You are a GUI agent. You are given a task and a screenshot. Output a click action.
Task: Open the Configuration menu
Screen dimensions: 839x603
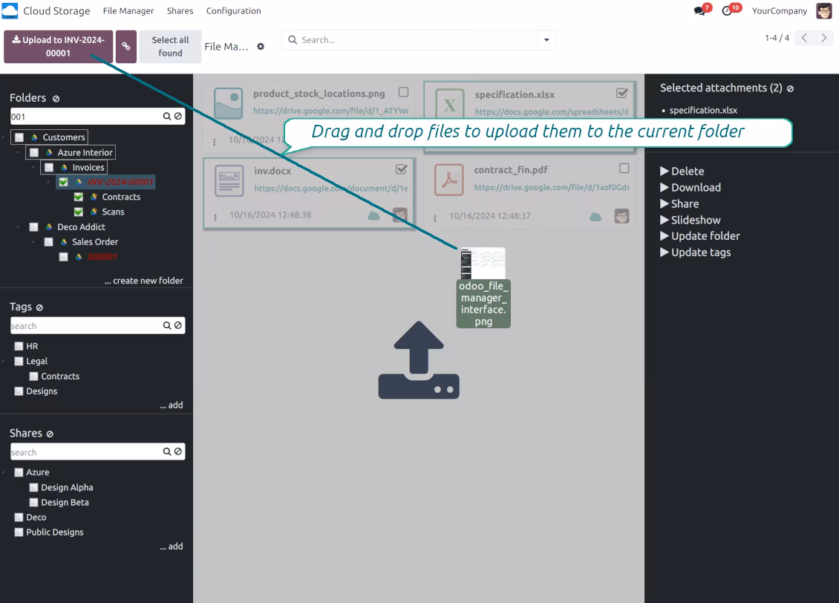234,10
